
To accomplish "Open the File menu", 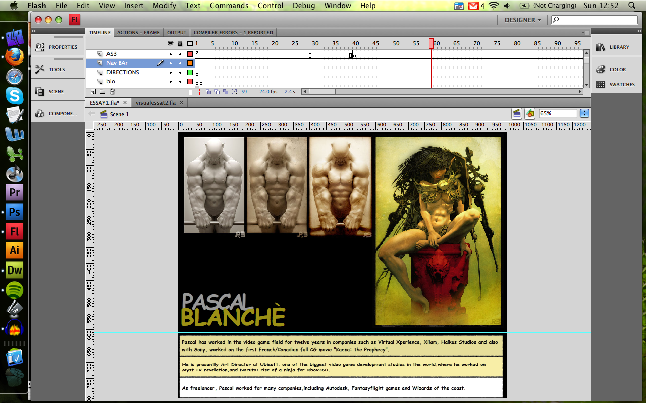I will (61, 6).
